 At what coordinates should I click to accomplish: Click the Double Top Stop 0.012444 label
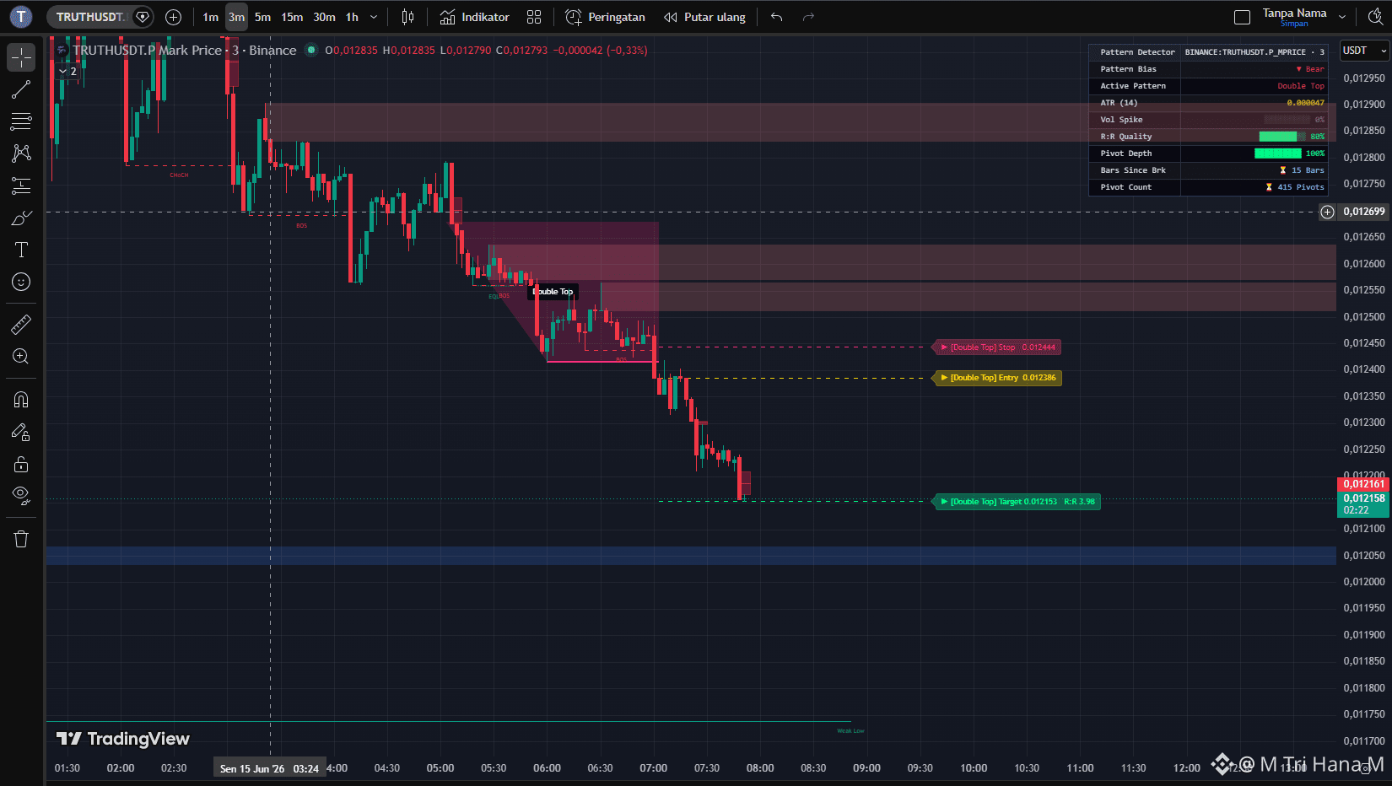[x=997, y=347]
